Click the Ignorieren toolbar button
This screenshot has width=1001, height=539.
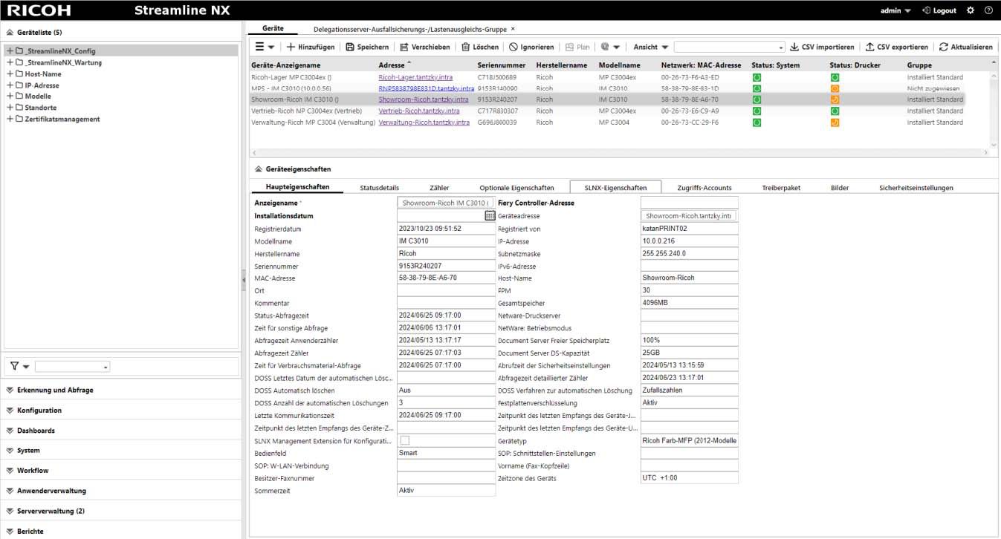click(x=531, y=47)
